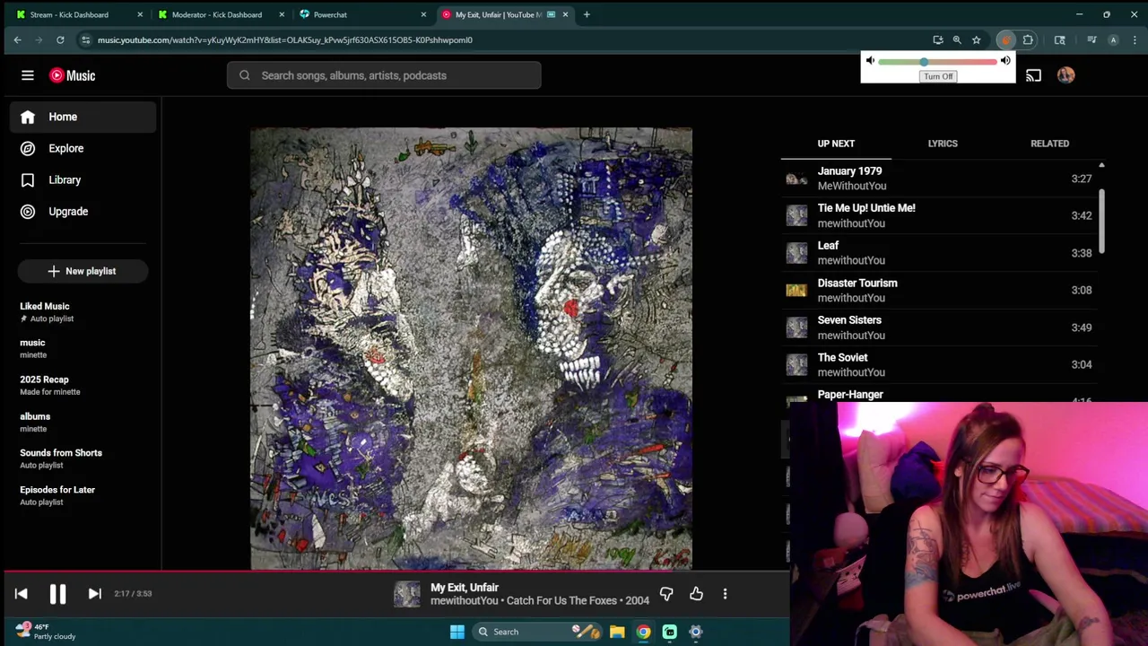Click the orange volume extension icon
The width and height of the screenshot is (1148, 646).
[1005, 39]
